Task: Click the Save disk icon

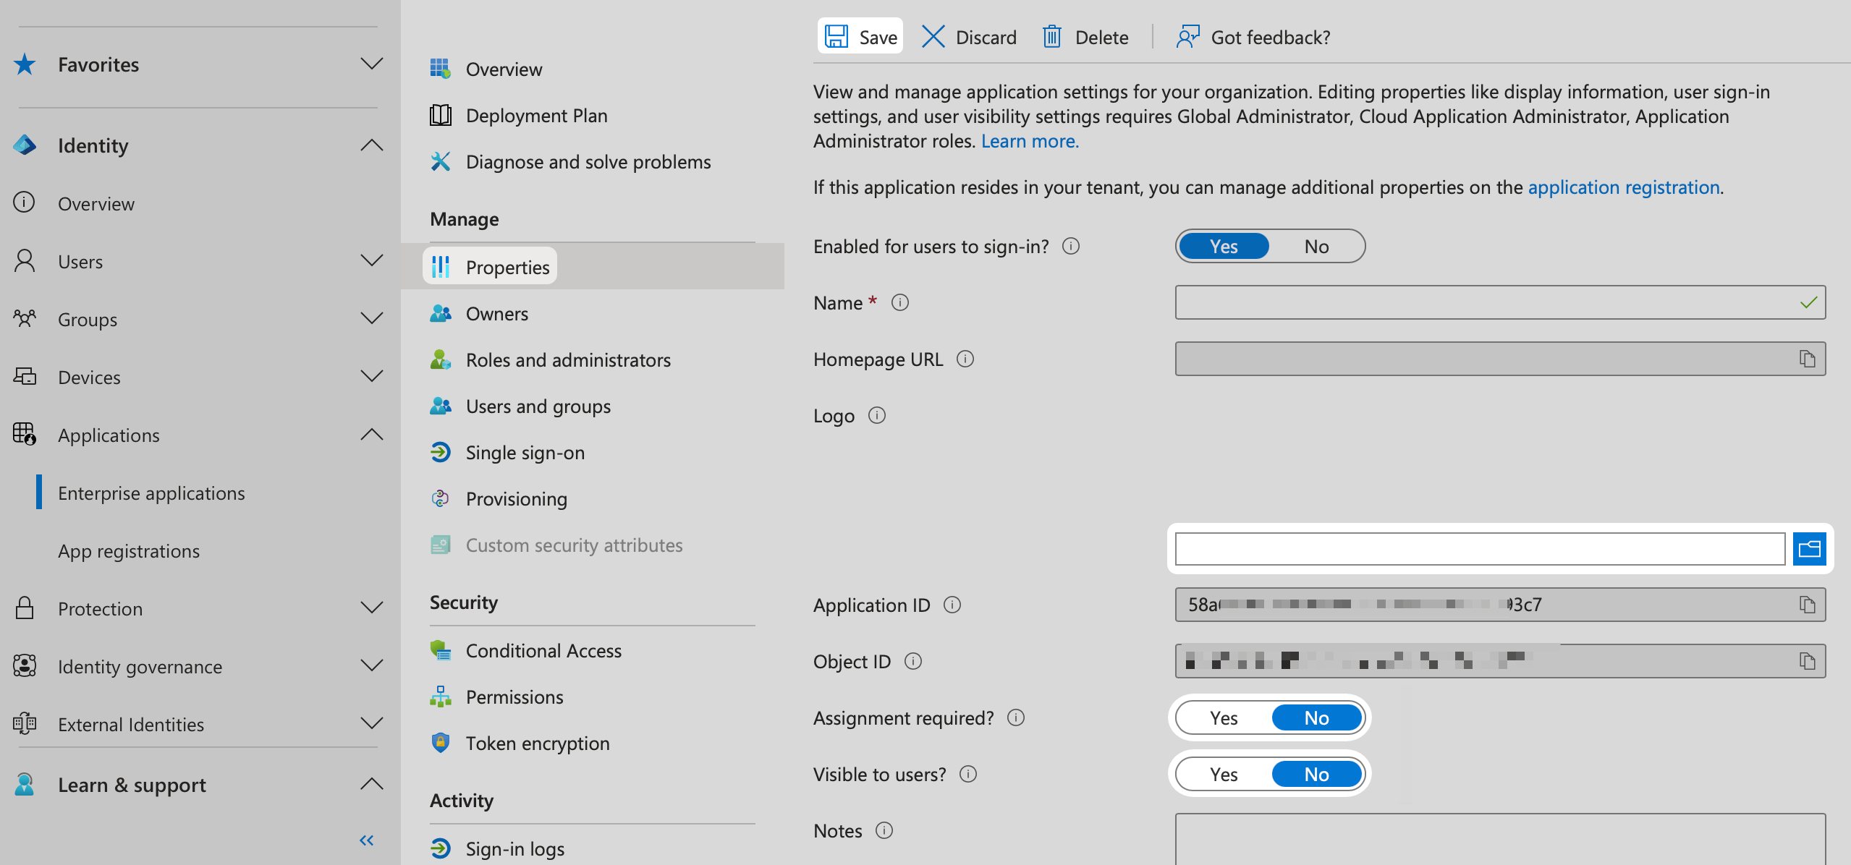Action: point(836,36)
